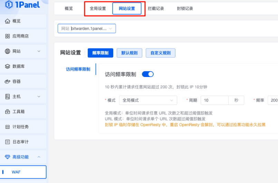Image resolution: width=278 pixels, height=183 pixels.
Task: Click the 应用商店 grid icon
Action: pos(8,36)
